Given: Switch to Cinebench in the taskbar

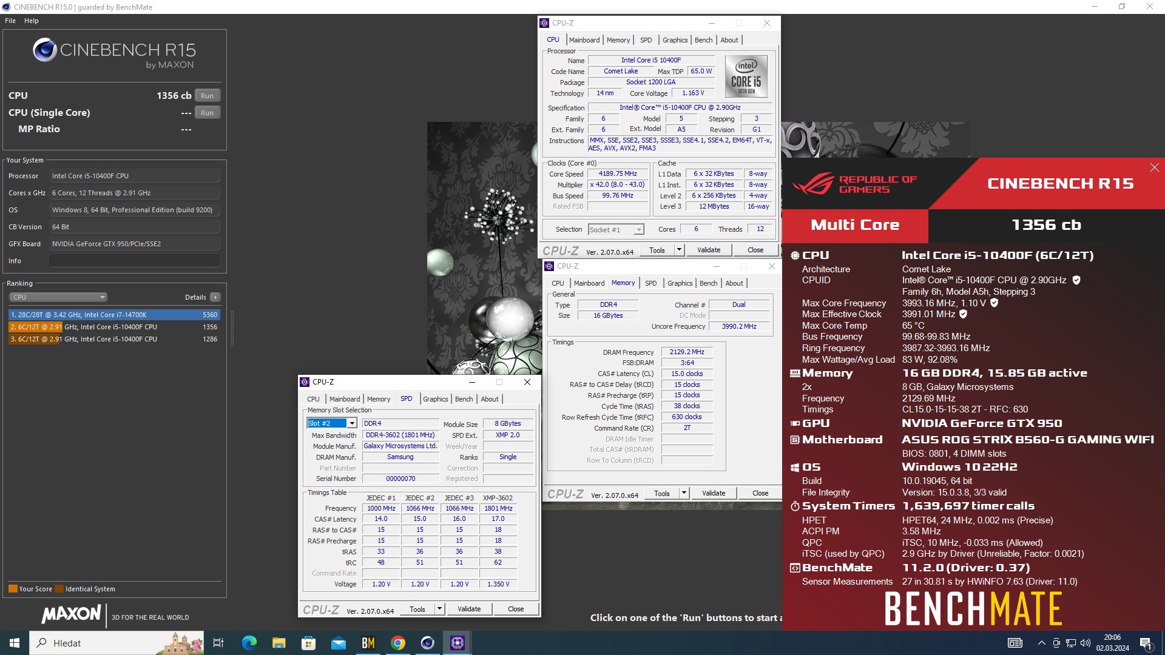Looking at the screenshot, I should click(428, 643).
